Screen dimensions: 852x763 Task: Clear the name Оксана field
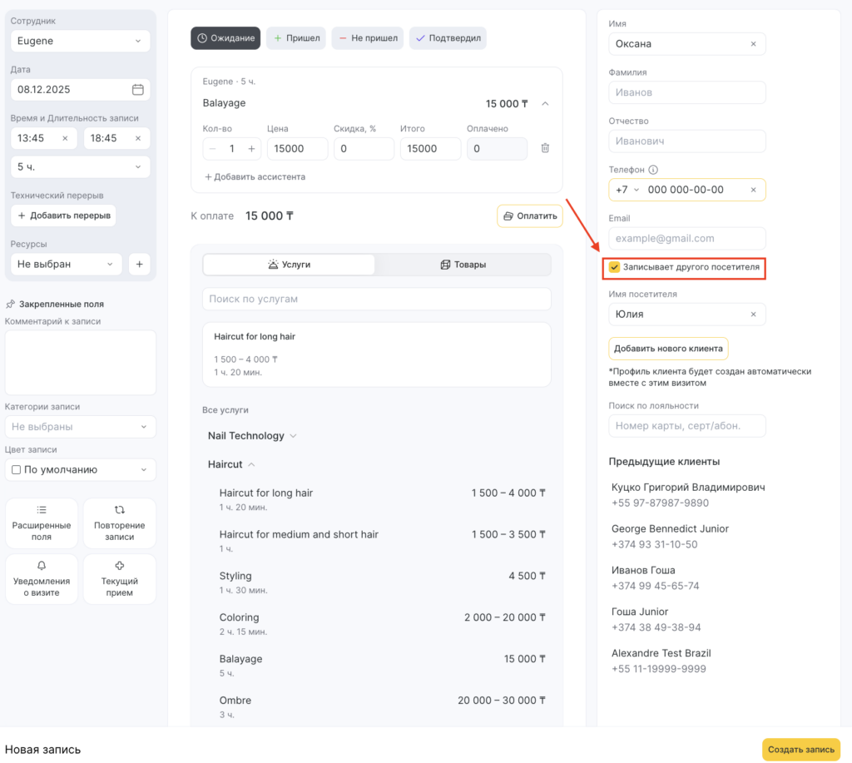point(753,44)
